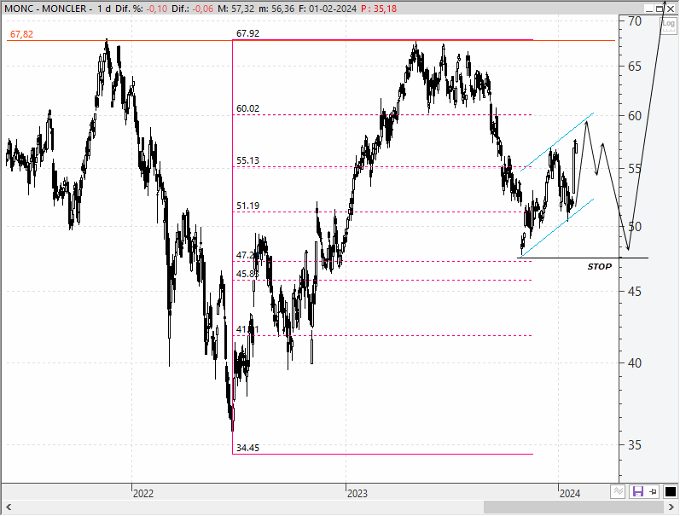The height and width of the screenshot is (516, 680).
Task: Click the M: 57,32 high value
Action: click(236, 9)
